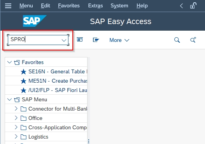The height and width of the screenshot is (144, 205).
Task: Collapse the SAP Menu folder
Action: [9, 99]
